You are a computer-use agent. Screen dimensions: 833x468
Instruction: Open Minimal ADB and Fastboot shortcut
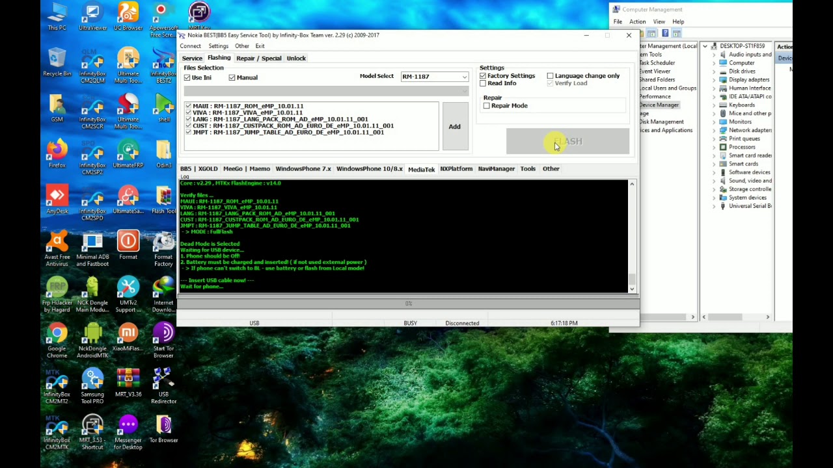click(x=92, y=249)
